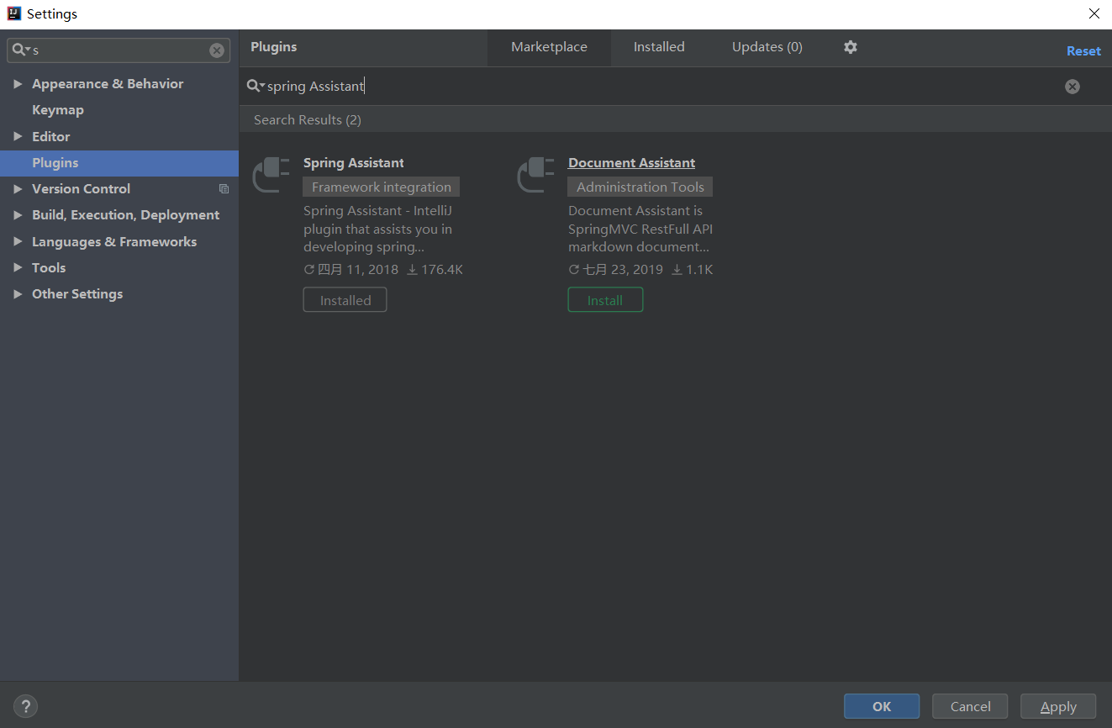Click the copy icon beside Version Control
1112x728 pixels.
click(x=224, y=189)
